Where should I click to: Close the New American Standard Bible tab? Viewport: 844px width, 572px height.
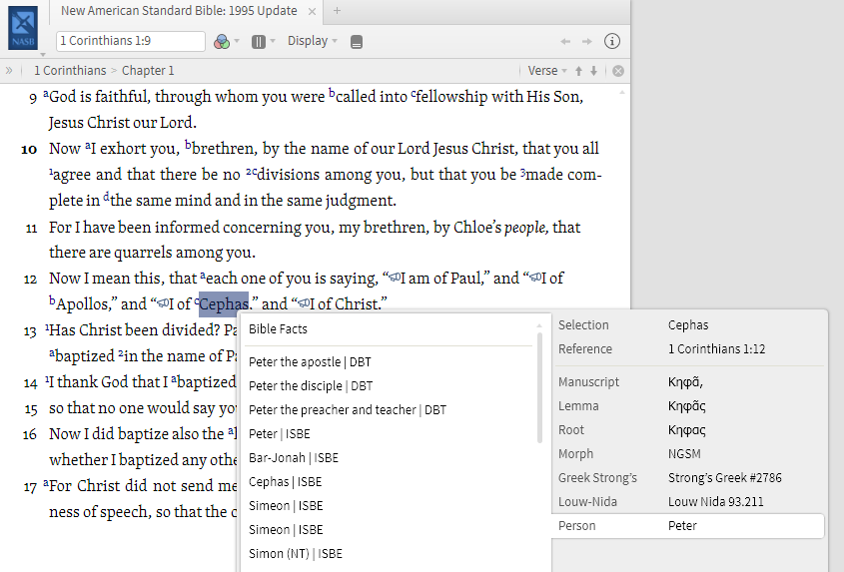coord(312,11)
